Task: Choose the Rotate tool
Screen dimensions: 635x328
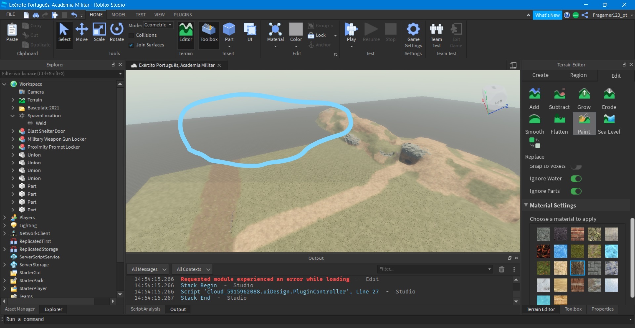Action: tap(117, 32)
